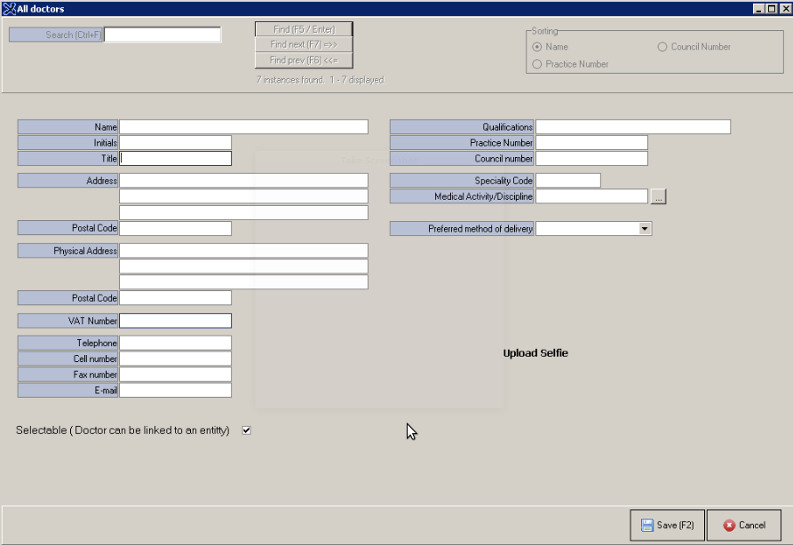Select Council Number sorting option
This screenshot has width=793, height=545.
tap(662, 47)
